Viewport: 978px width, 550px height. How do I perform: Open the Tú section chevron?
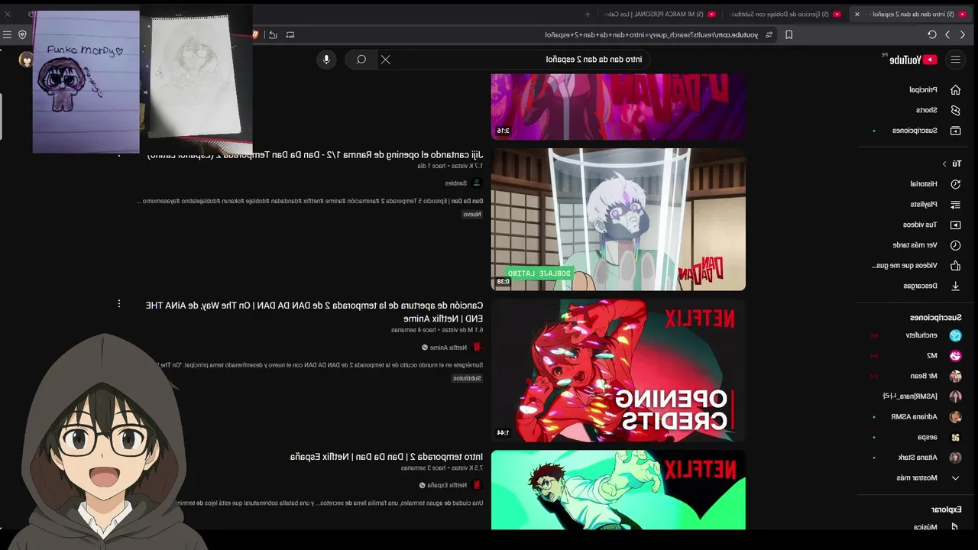[944, 163]
